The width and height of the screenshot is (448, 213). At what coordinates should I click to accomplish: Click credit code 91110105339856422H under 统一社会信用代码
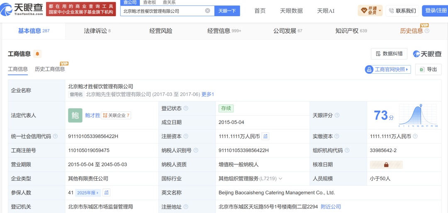pyautogui.click(x=93, y=136)
